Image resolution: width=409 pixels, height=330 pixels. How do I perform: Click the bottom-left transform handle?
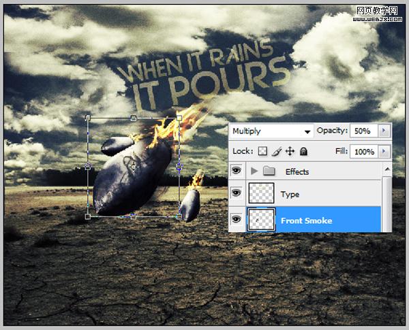pos(88,216)
